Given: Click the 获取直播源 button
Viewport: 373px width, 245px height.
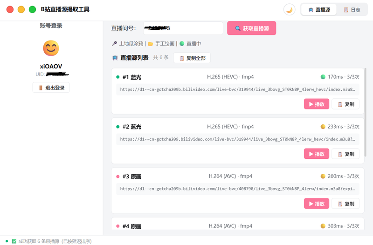Looking at the screenshot, I should point(252,28).
